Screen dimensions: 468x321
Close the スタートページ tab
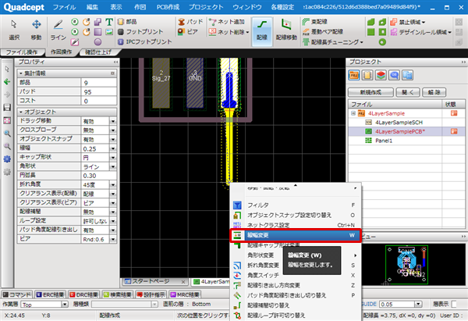[183, 282]
